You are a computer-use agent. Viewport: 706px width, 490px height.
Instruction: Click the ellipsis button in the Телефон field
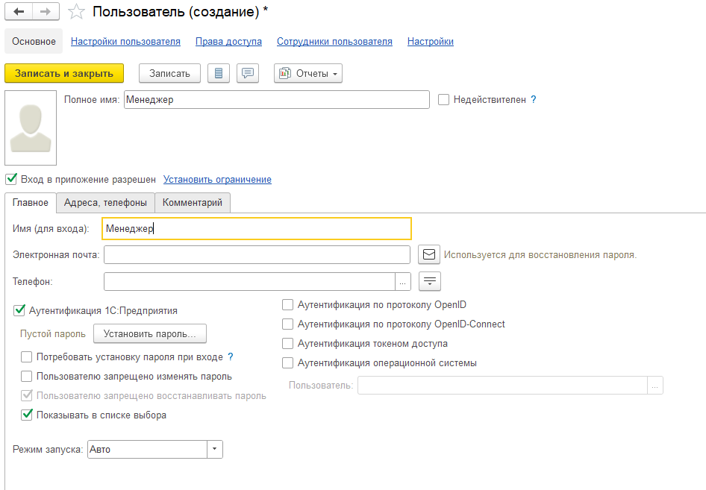[x=403, y=282]
